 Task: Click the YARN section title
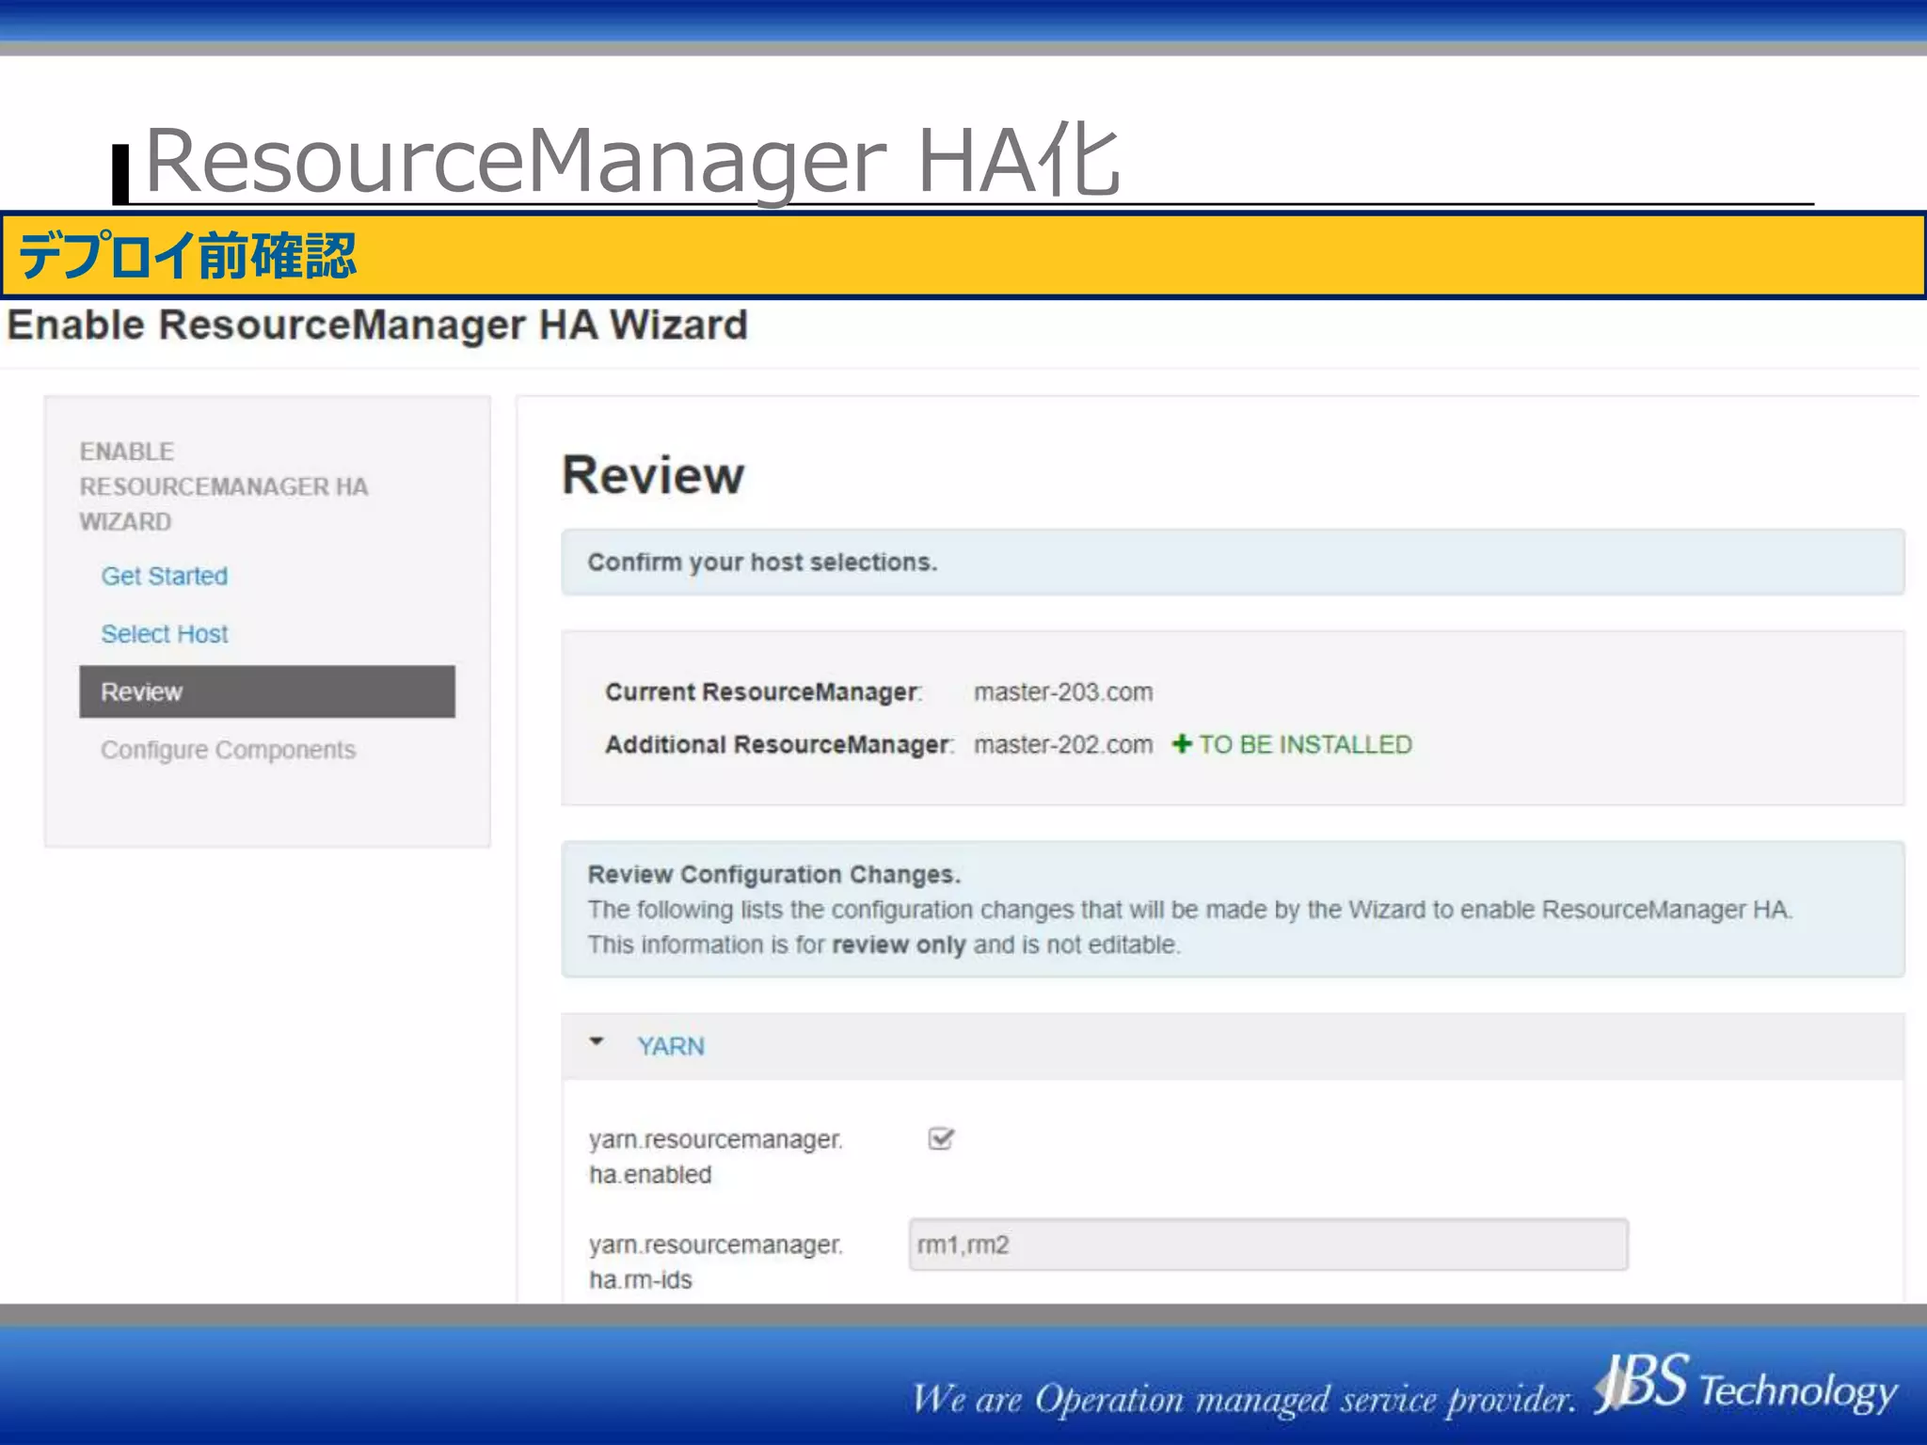tap(671, 1046)
